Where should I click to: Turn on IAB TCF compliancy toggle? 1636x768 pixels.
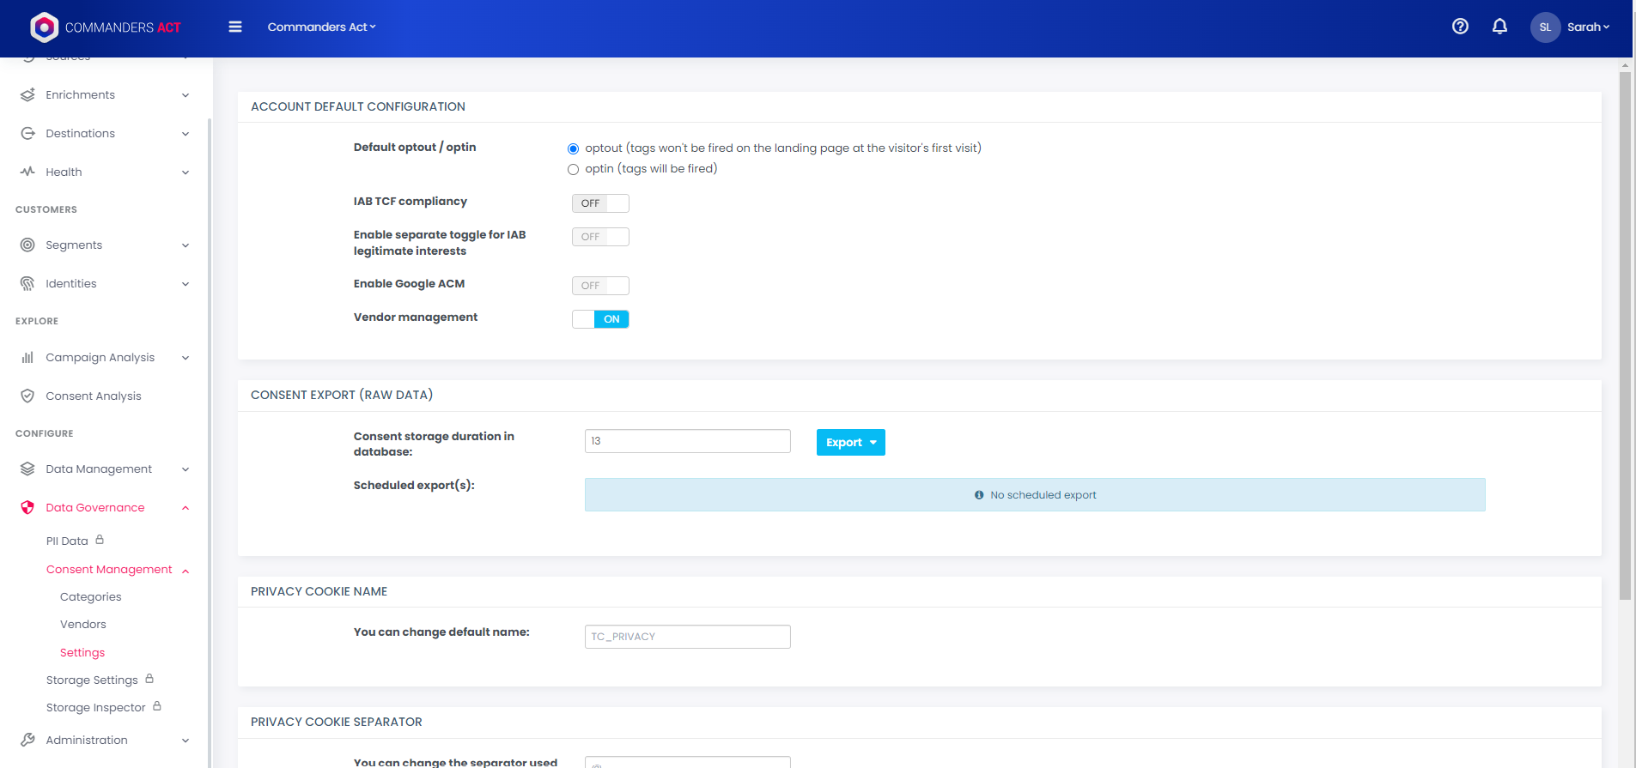[x=600, y=203]
